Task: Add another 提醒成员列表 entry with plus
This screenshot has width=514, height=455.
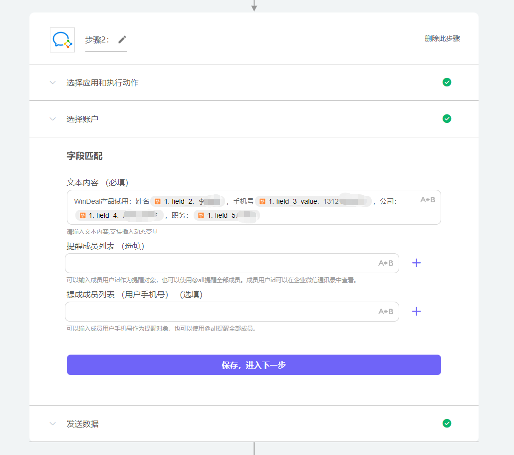Action: pos(416,263)
